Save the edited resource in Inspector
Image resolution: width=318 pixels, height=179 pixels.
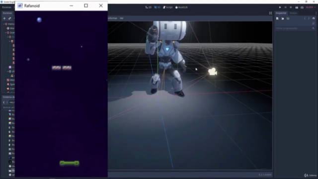click(288, 18)
